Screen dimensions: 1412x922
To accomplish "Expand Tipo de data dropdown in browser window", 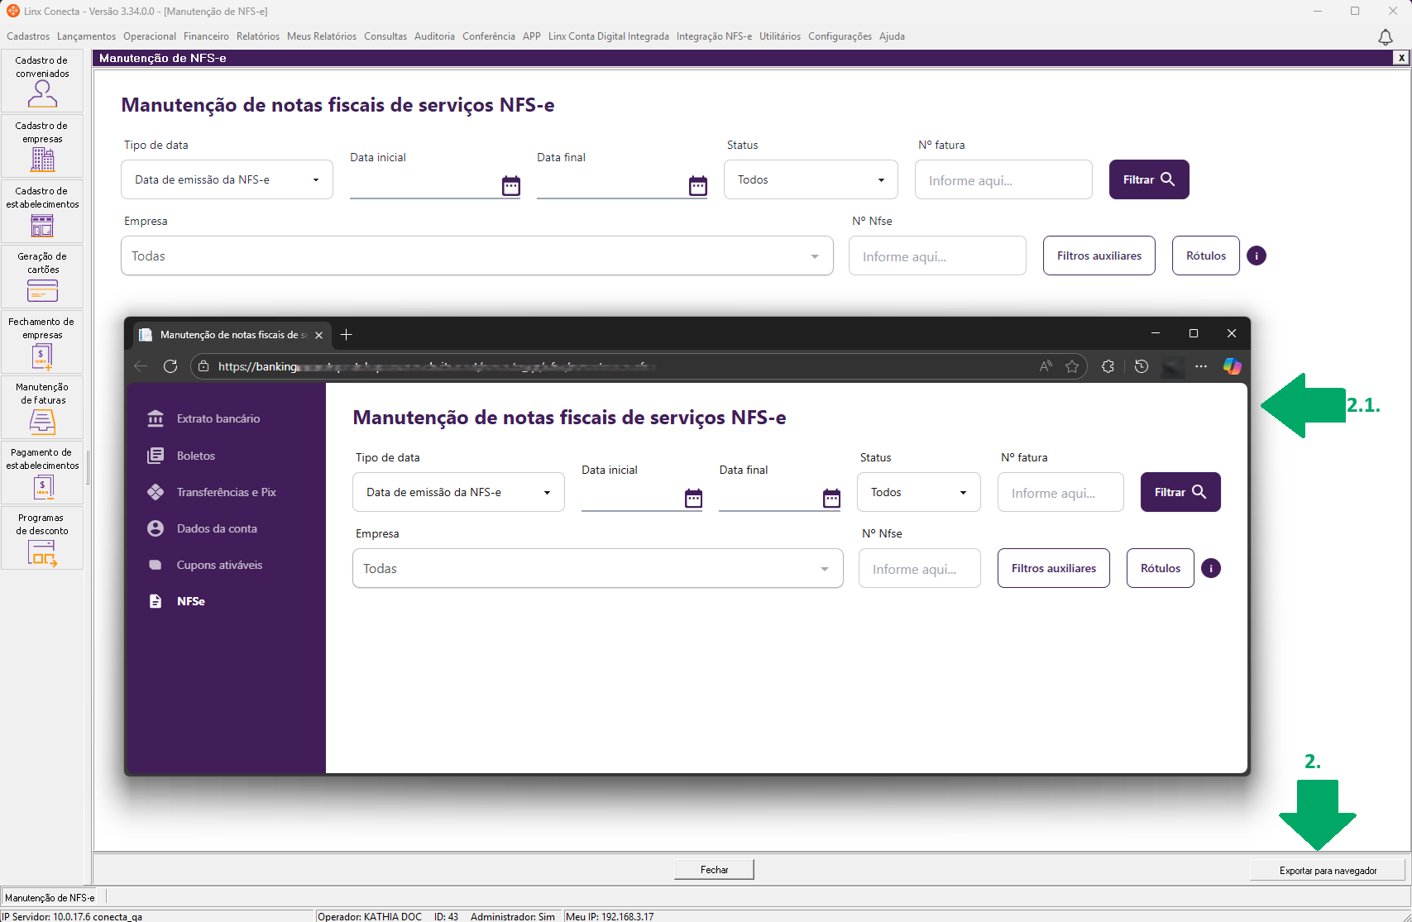I will [x=458, y=492].
